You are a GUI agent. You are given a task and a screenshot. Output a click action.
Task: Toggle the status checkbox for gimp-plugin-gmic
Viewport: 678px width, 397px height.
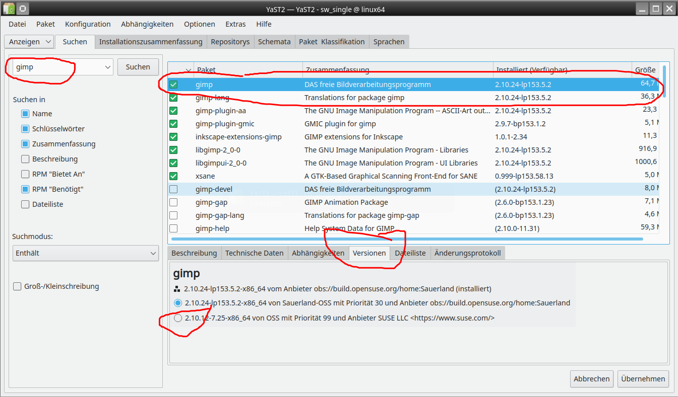173,124
